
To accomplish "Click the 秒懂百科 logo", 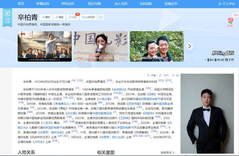I will [x=223, y=53].
